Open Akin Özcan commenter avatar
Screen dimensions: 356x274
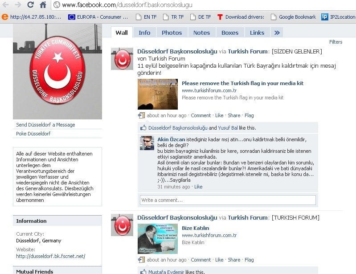(147, 143)
